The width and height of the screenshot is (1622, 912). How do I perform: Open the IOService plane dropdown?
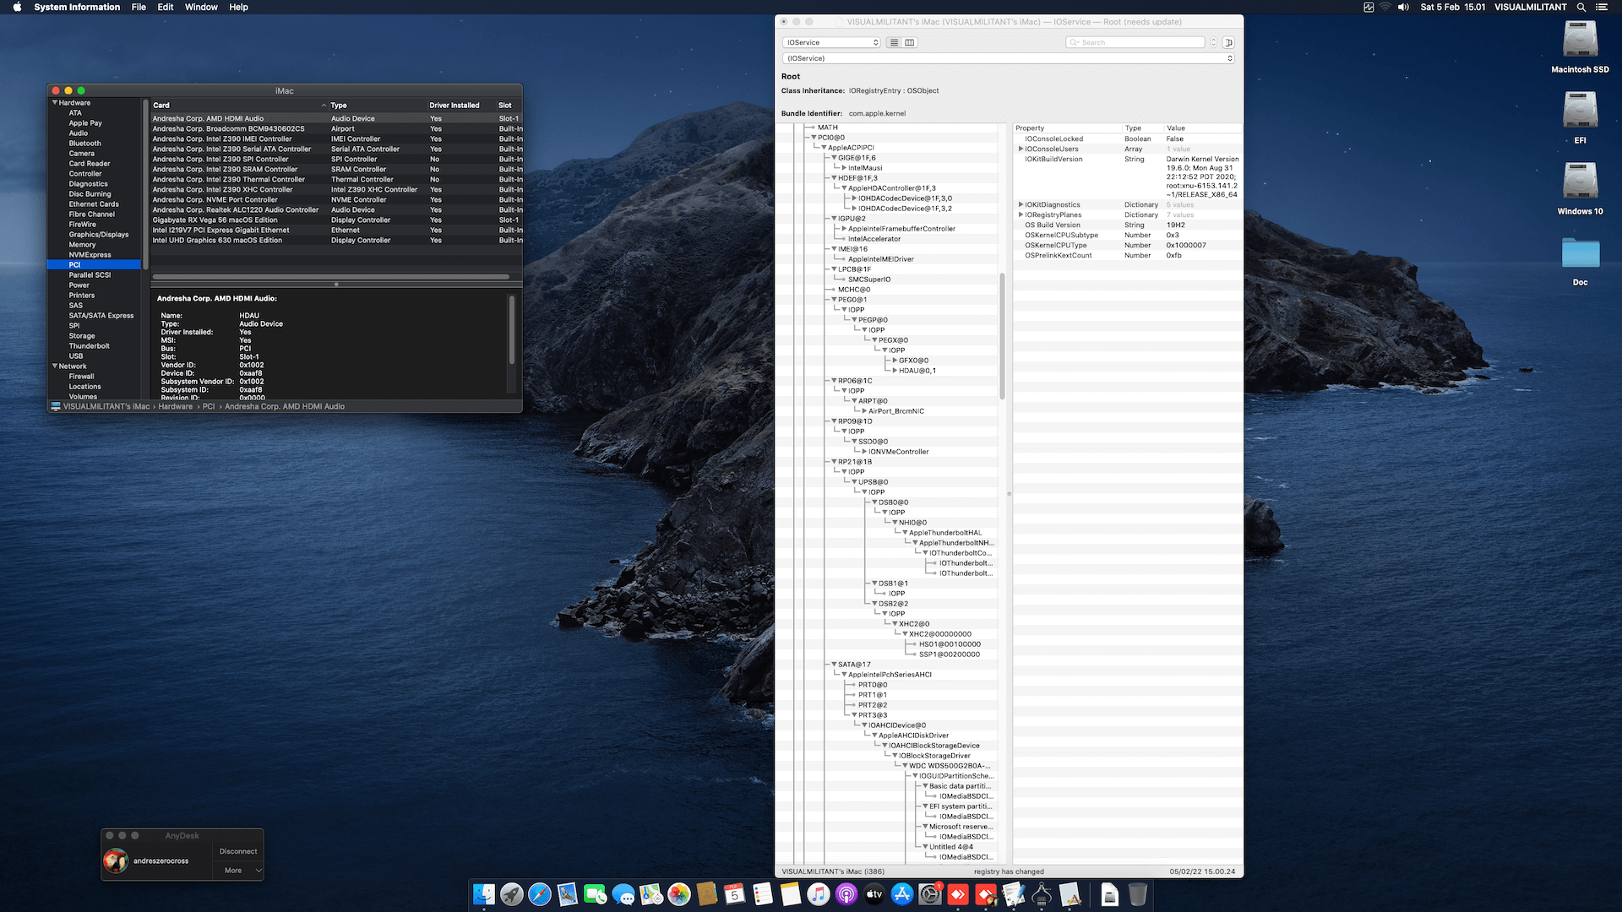(x=831, y=42)
